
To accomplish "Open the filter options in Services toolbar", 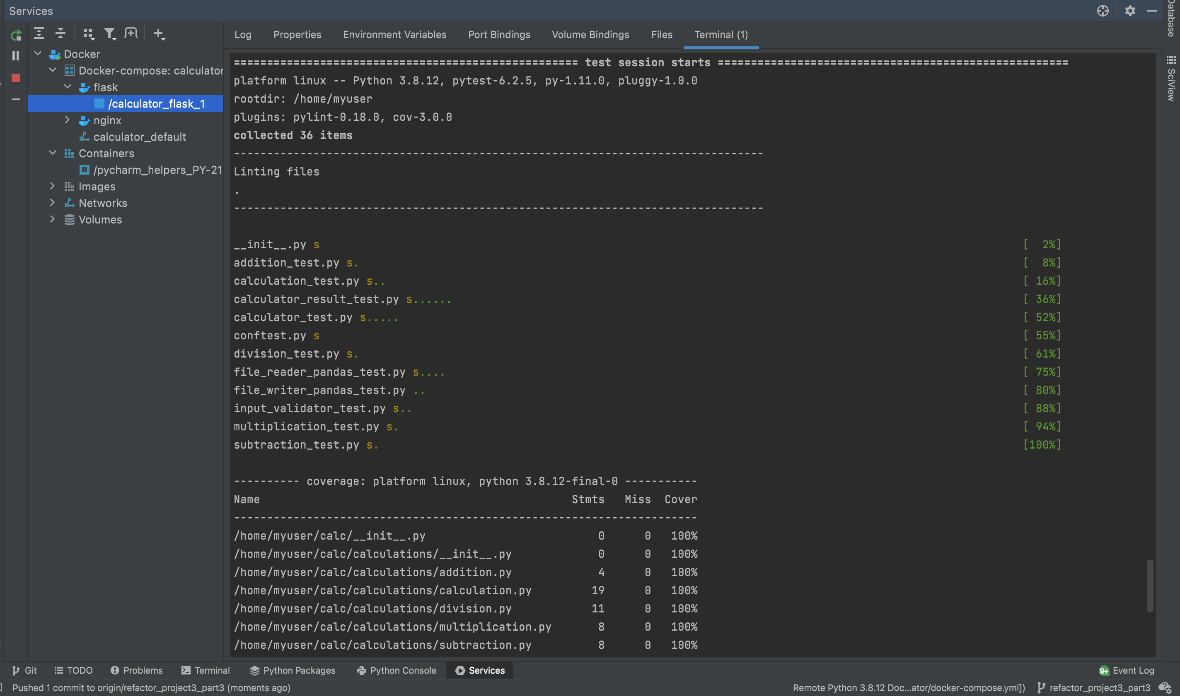I will coord(110,33).
